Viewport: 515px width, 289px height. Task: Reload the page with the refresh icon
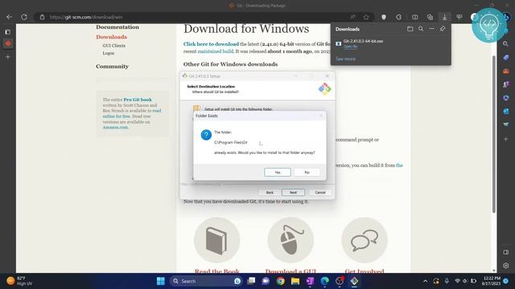point(24,17)
